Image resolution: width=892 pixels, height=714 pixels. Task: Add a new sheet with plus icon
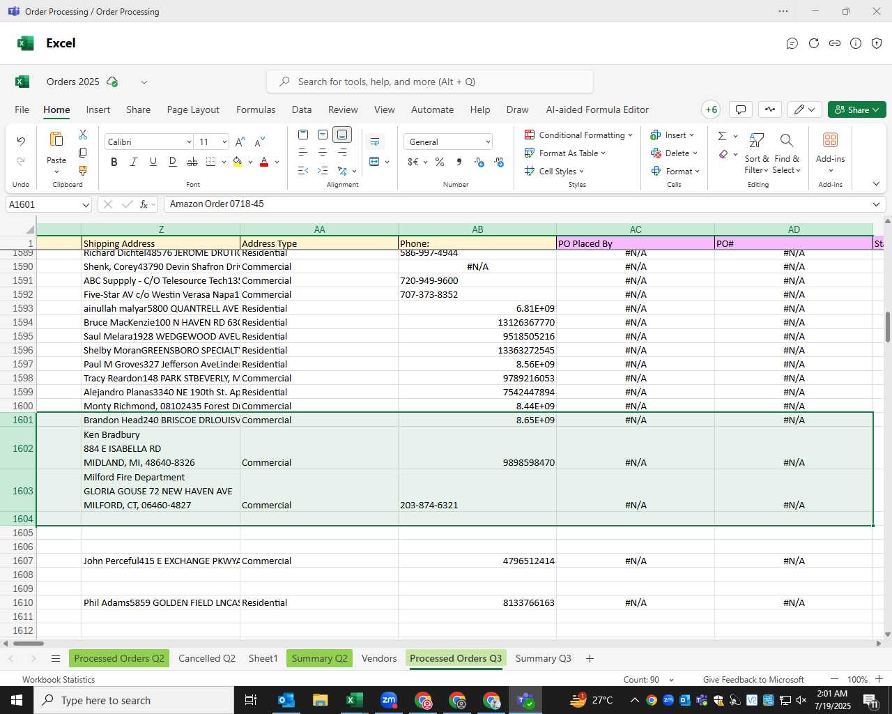pos(590,658)
